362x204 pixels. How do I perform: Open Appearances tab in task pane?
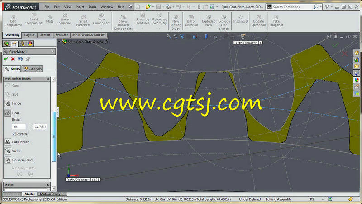(x=357, y=80)
